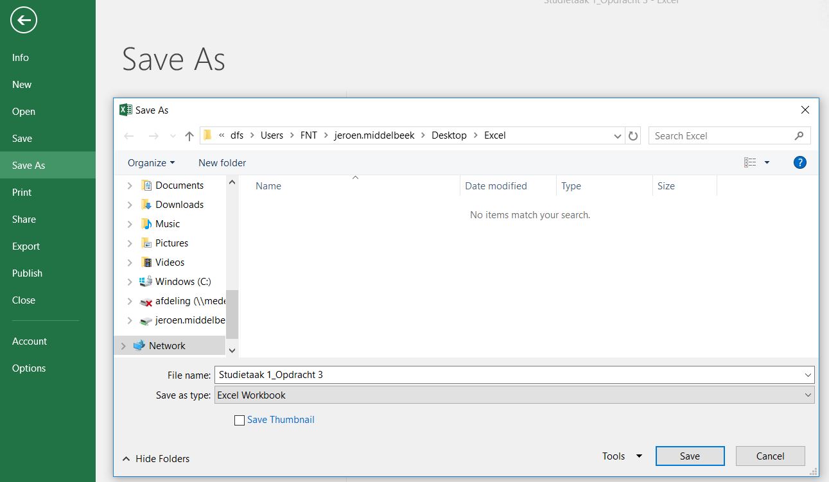829x482 pixels.
Task: Select the Windows (C:) drive
Action: pyautogui.click(x=182, y=282)
